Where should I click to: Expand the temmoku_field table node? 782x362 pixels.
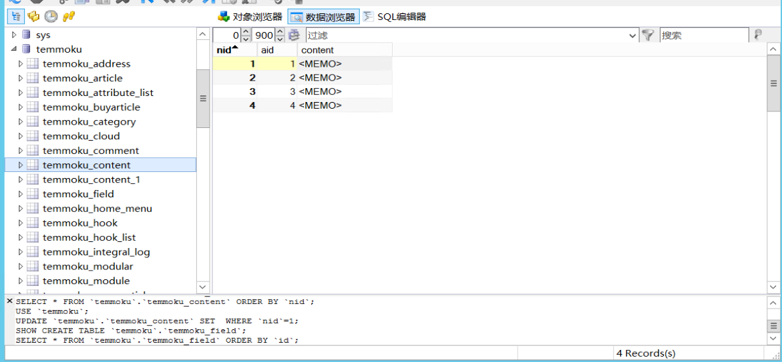[x=21, y=194]
